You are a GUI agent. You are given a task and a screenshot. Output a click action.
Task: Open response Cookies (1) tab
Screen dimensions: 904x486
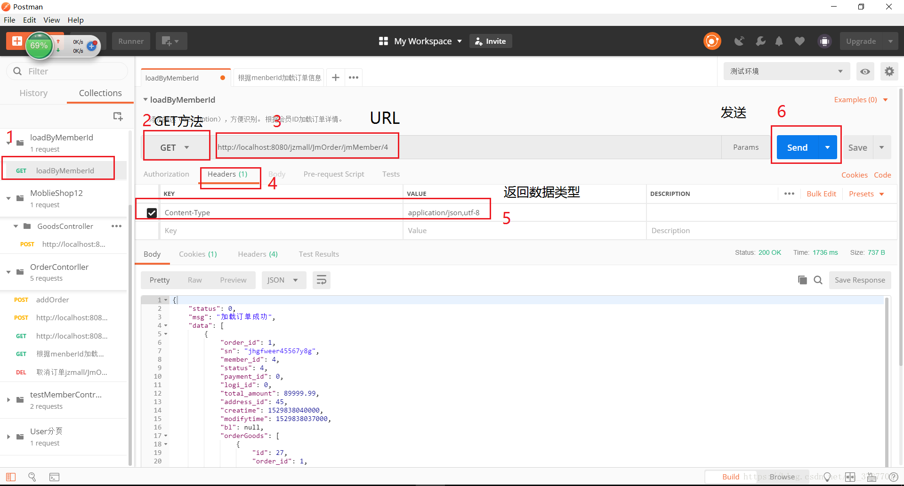198,254
